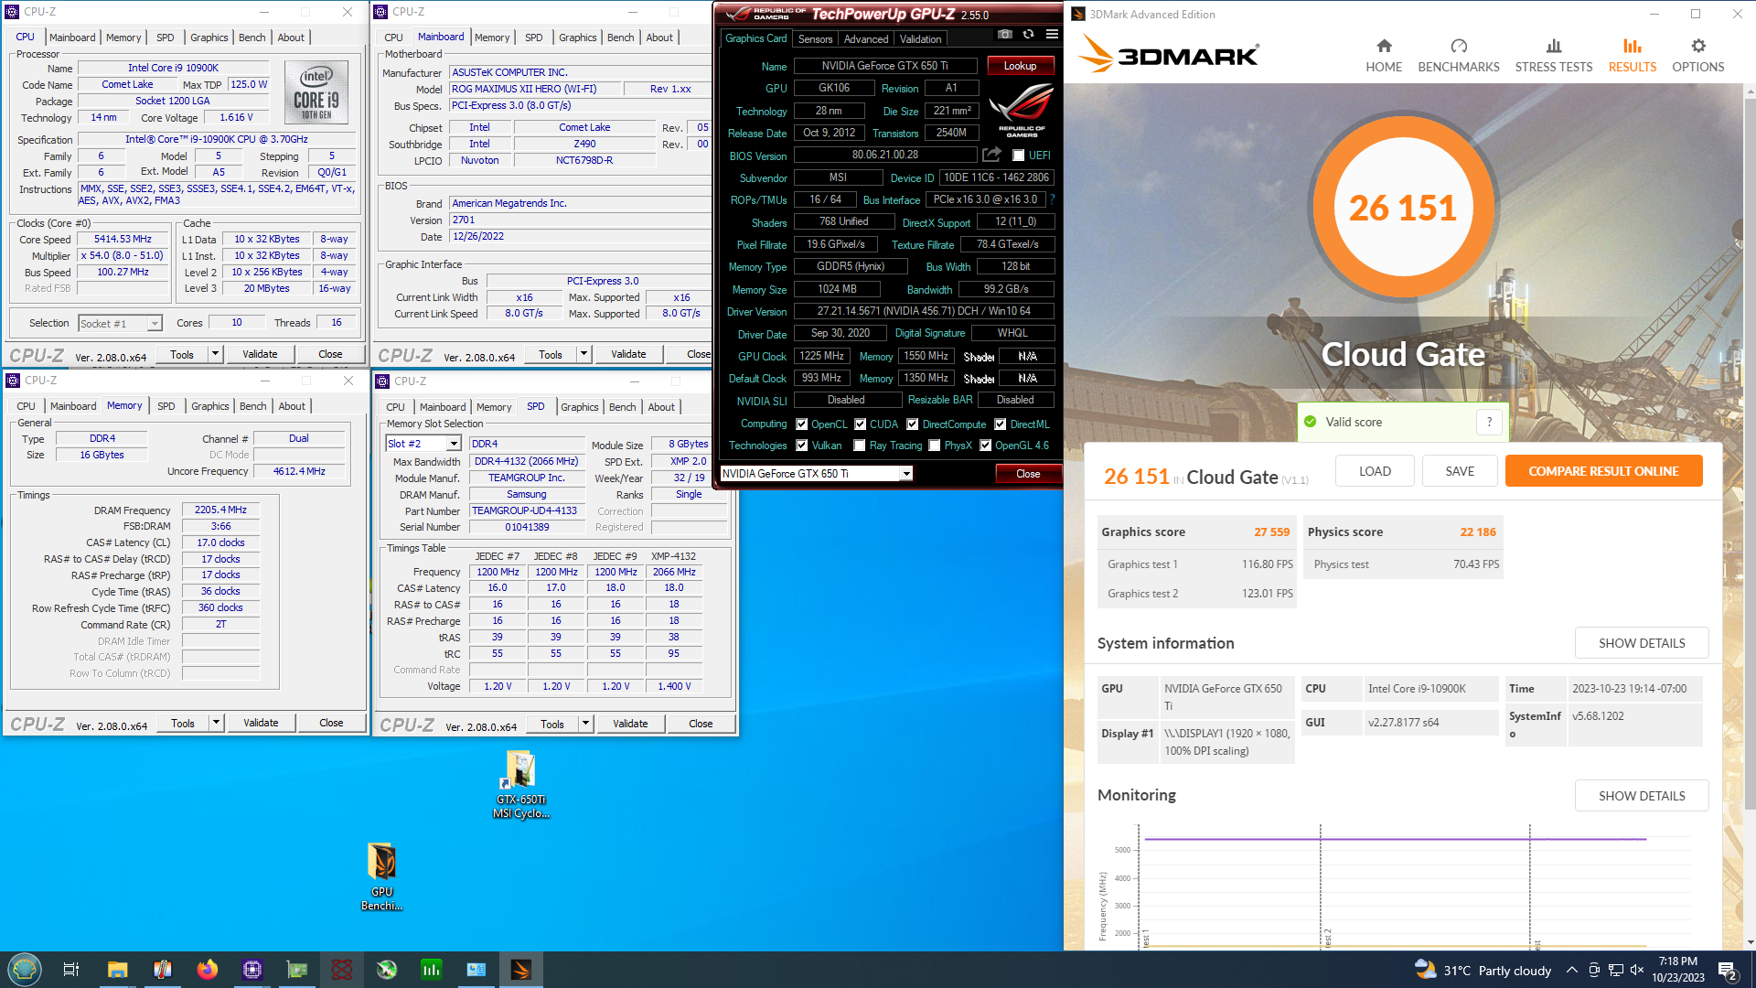The image size is (1756, 988).
Task: Switch to Advanced tab in GPU-Z
Action: pyautogui.click(x=866, y=39)
